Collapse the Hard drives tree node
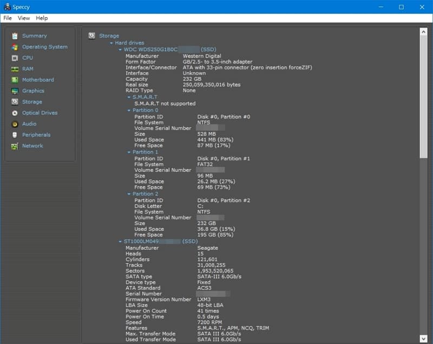433x344 pixels. pos(111,43)
